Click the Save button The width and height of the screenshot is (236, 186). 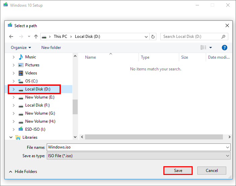(x=178, y=171)
